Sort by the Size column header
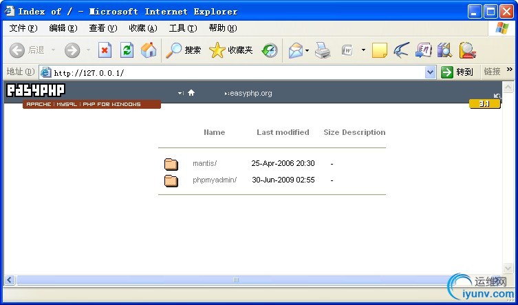 tap(332, 132)
